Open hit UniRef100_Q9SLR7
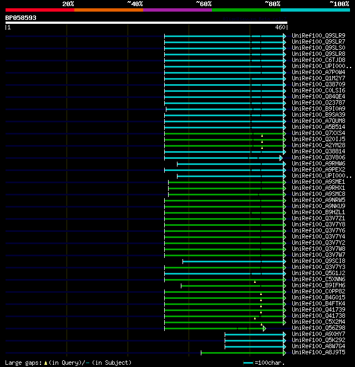This screenshot has height=367, width=355. (x=318, y=42)
